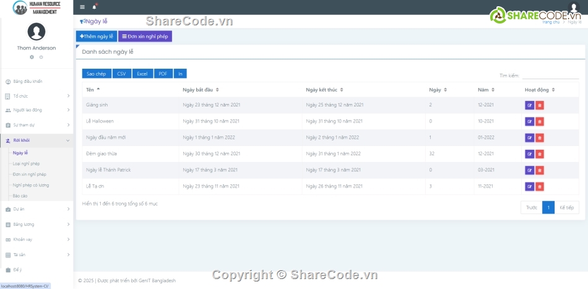Edit the Ngày đầu năm mới row
588x289 pixels.
coord(529,138)
